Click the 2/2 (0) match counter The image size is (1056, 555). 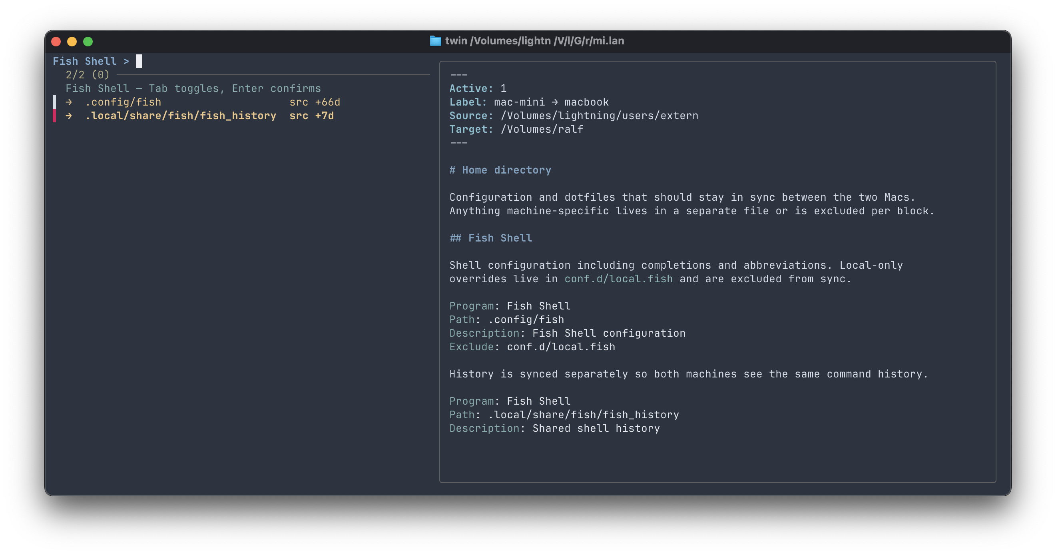(87, 75)
